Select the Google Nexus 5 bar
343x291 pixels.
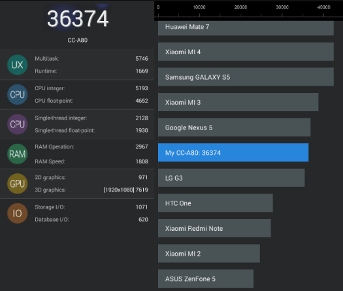(x=235, y=128)
